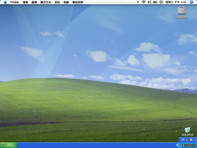Click the language bar keyboard icon
The image size is (197, 148).
187,140
